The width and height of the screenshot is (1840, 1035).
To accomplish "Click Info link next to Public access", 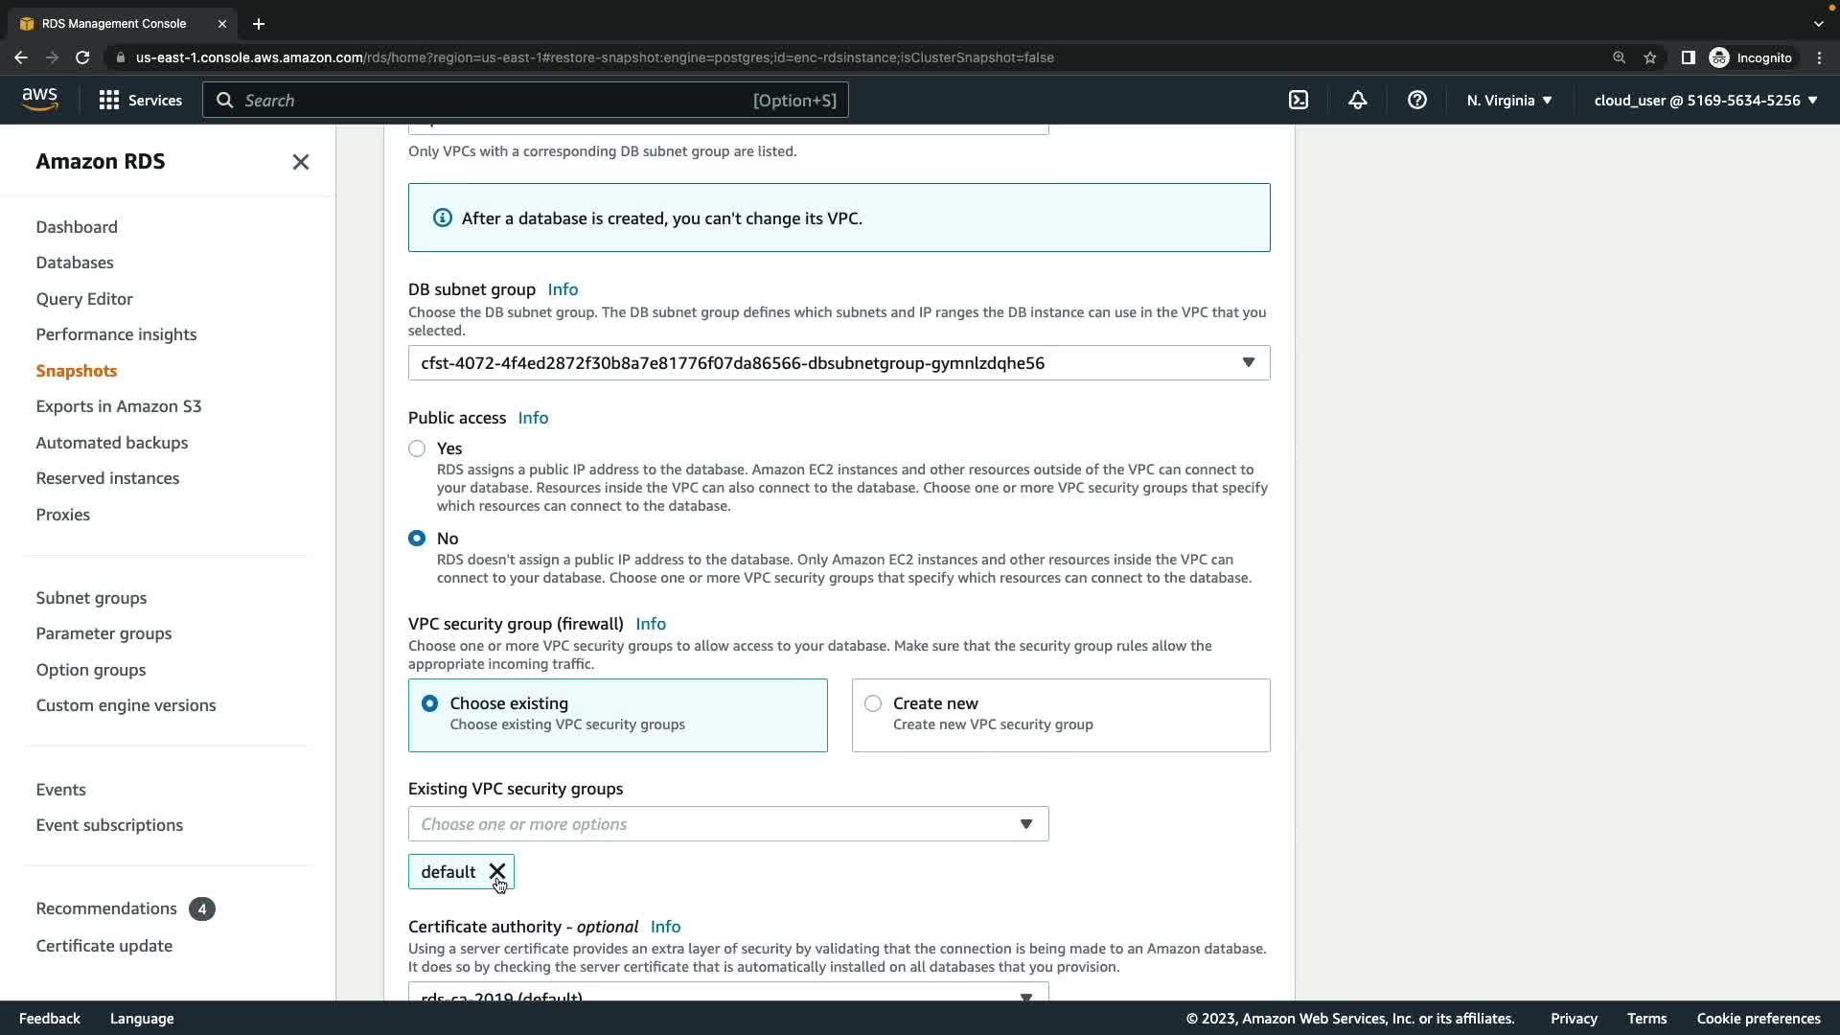I will [x=533, y=418].
